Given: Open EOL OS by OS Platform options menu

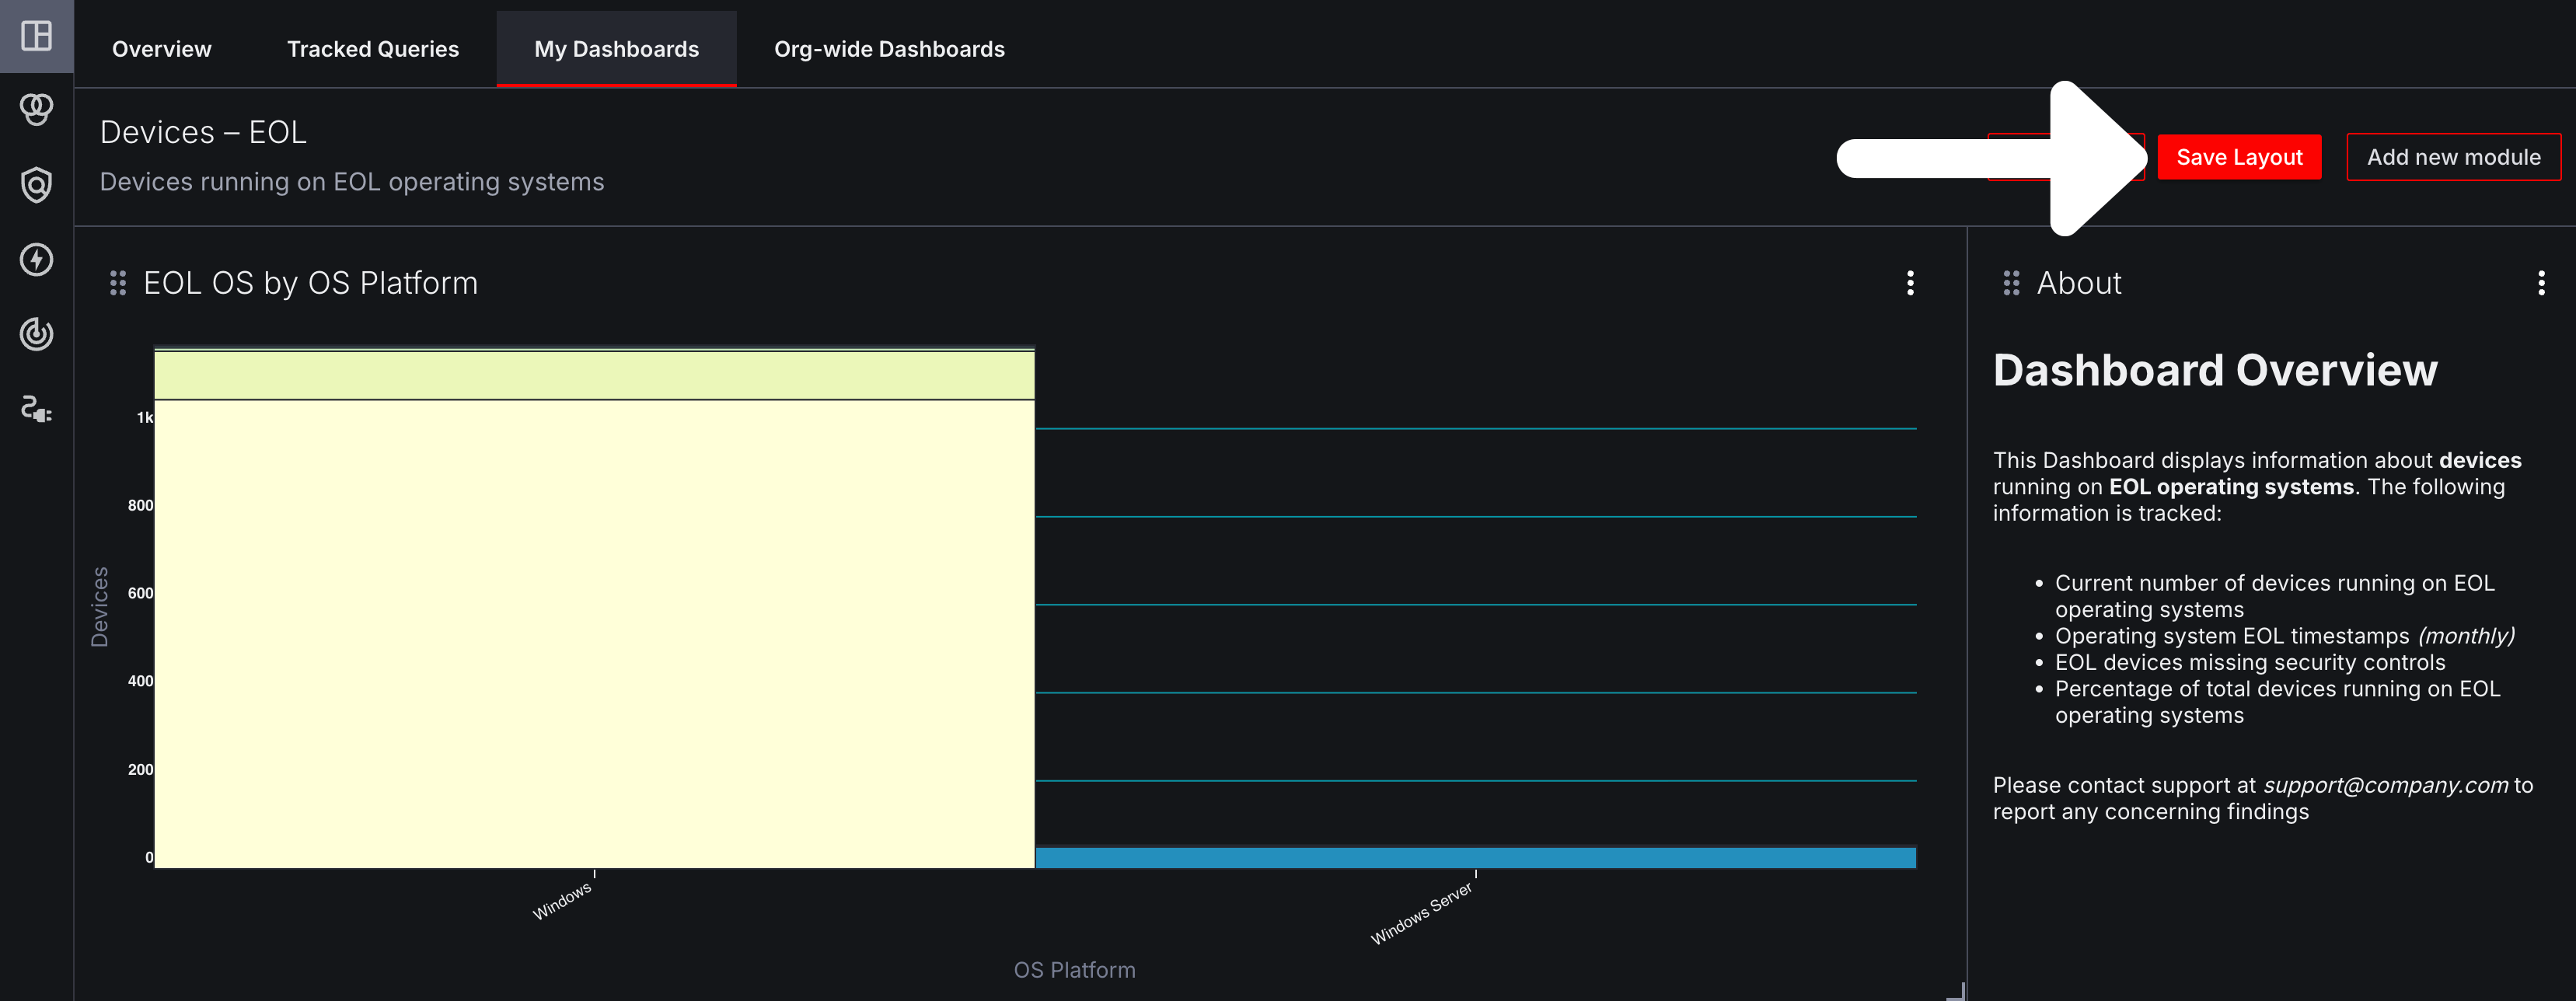Looking at the screenshot, I should pos(1910,283).
